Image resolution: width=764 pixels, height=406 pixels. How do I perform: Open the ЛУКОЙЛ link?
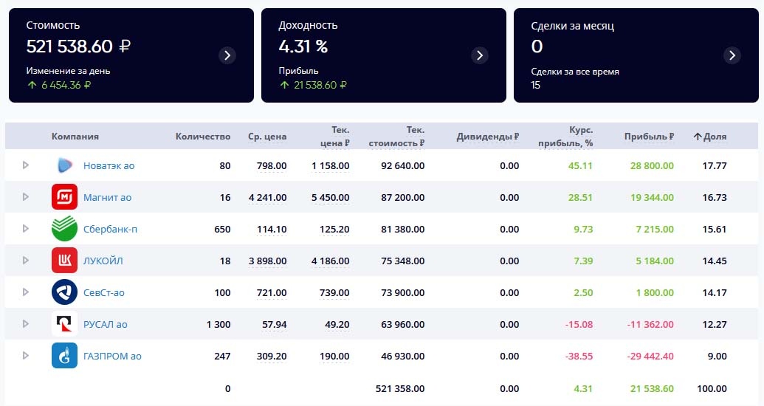[103, 261]
